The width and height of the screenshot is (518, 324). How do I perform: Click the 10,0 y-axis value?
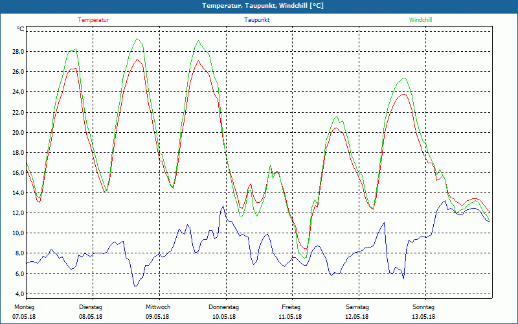pos(18,233)
